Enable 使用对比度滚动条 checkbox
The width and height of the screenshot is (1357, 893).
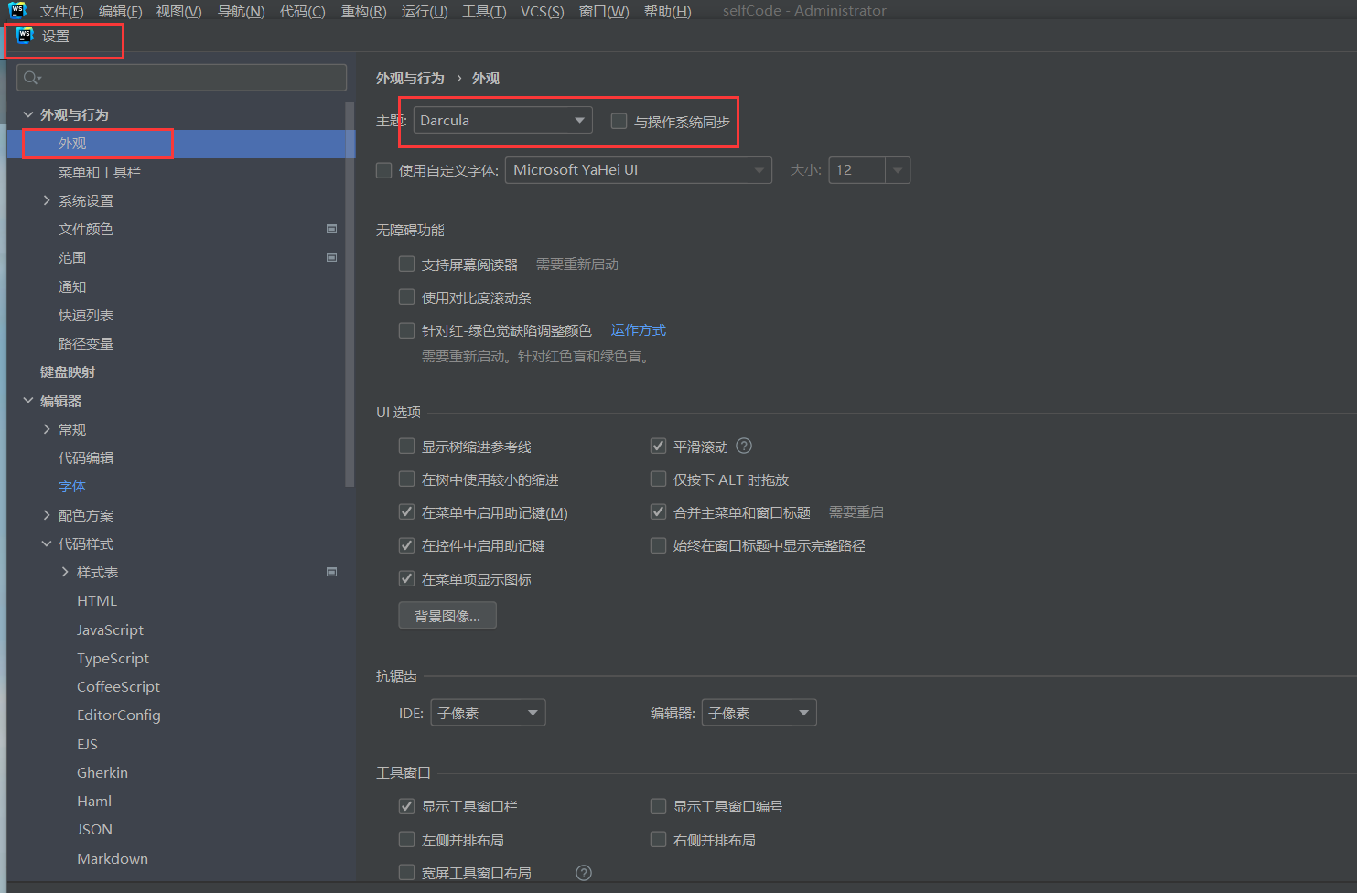click(407, 296)
